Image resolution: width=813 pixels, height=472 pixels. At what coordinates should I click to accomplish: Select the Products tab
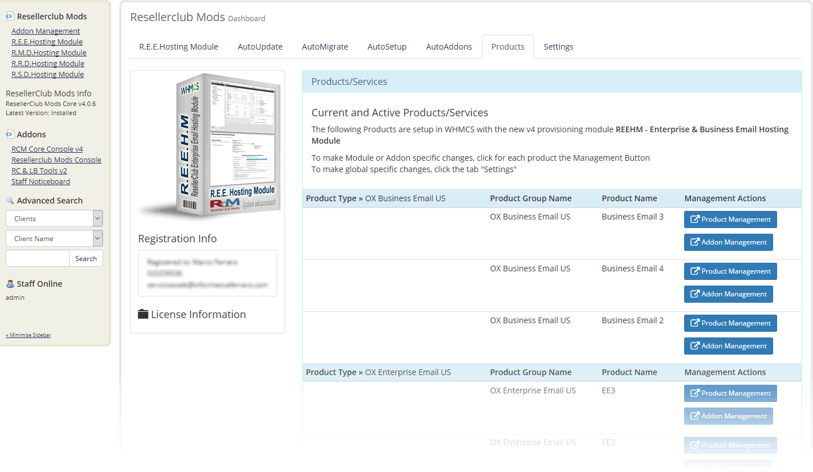point(508,47)
